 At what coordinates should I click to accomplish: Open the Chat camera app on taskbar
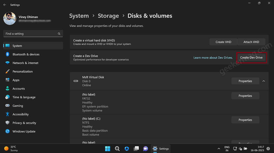pos(145,149)
